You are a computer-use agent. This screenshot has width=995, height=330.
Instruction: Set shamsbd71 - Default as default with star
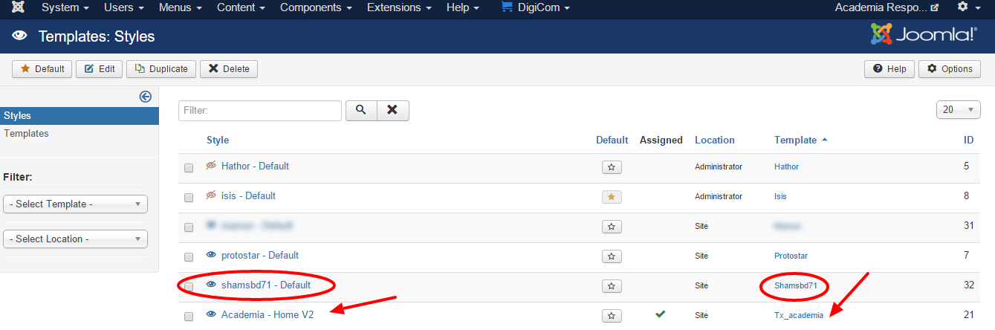coord(612,286)
